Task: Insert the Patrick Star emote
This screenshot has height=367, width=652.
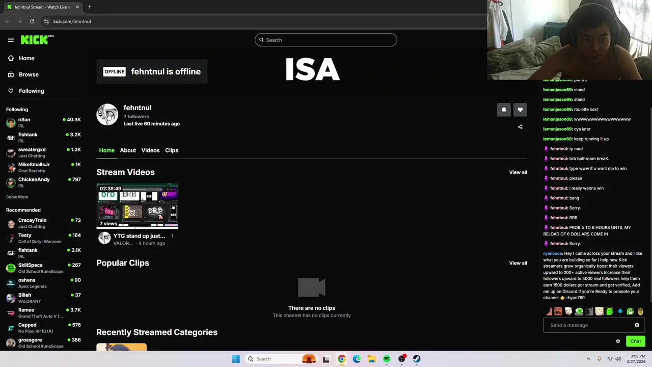Action: tap(549, 311)
